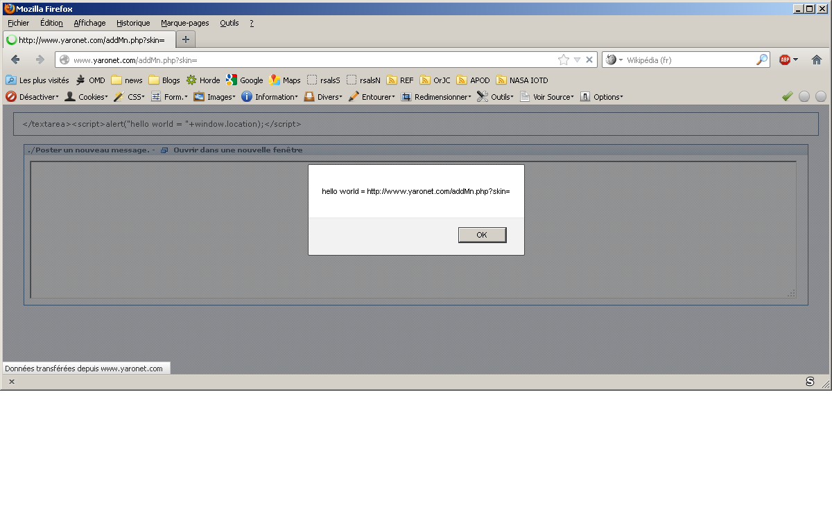Open the Marque-pages menu

(184, 23)
